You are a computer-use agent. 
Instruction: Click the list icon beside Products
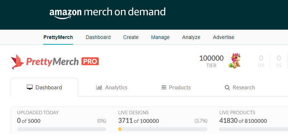tap(163, 88)
